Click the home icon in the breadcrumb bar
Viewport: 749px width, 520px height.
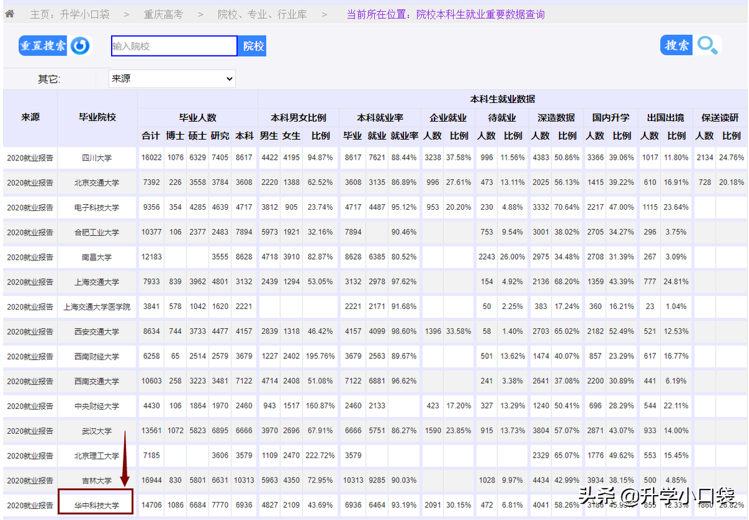[9, 14]
